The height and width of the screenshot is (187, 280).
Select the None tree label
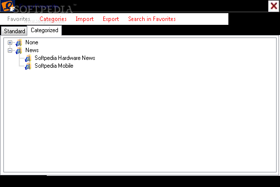click(x=32, y=42)
